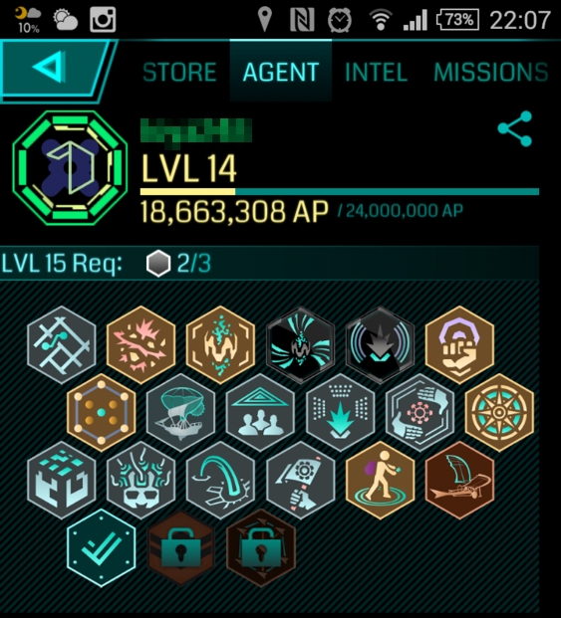
Task: Share agent profile via share icon
Action: [515, 129]
